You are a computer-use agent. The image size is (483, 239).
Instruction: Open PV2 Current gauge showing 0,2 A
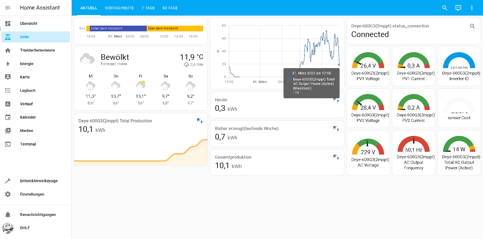point(414,108)
